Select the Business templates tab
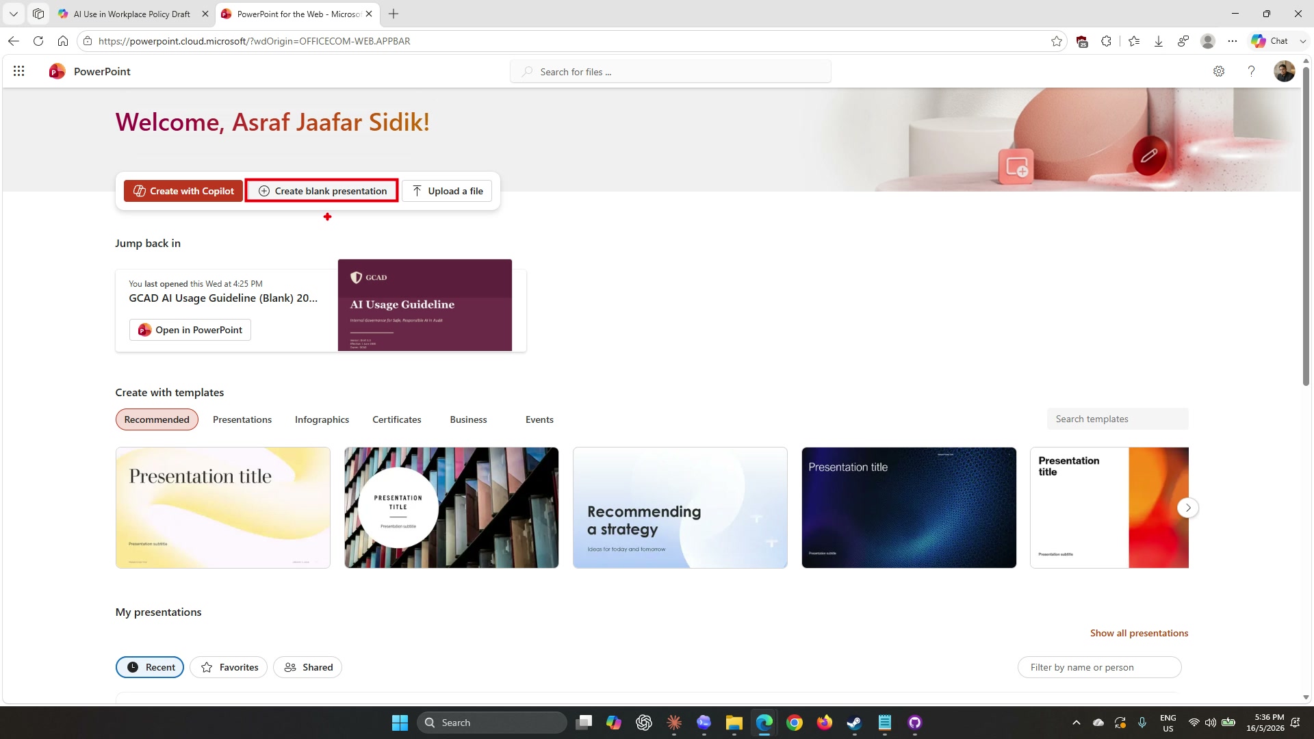The height and width of the screenshot is (739, 1314). pyautogui.click(x=469, y=419)
